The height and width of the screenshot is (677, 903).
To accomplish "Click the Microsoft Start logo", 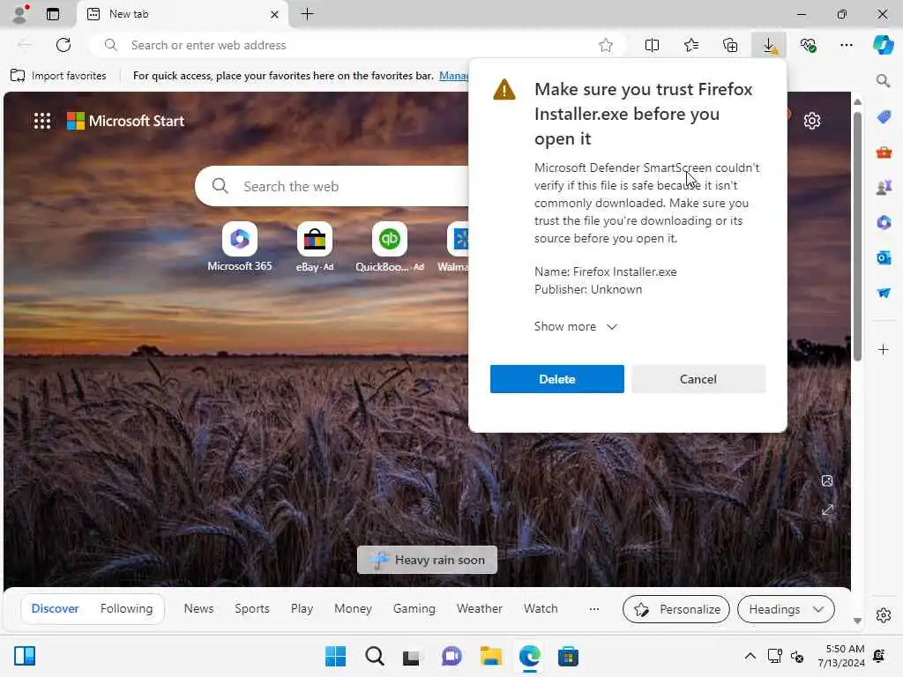I will [x=125, y=121].
